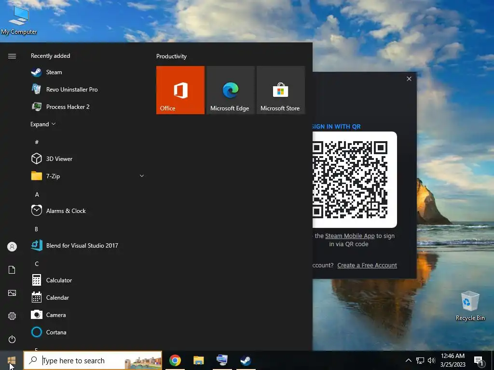The width and height of the screenshot is (494, 370).
Task: Click the # letter group header
Action: click(x=37, y=142)
